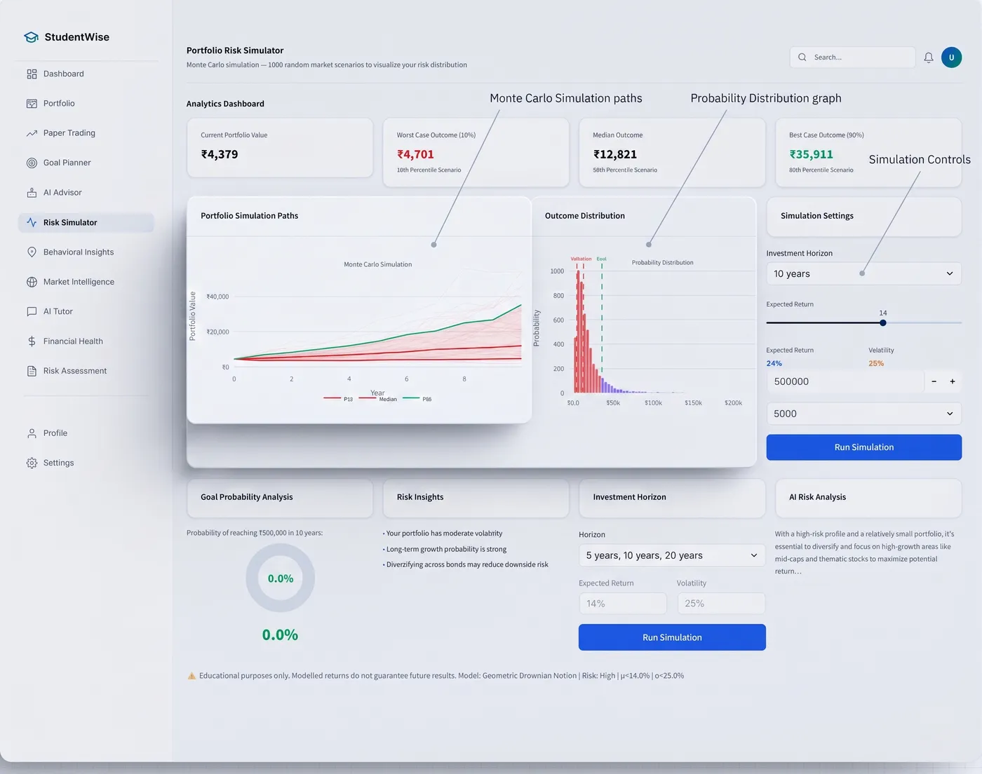Image resolution: width=982 pixels, height=774 pixels.
Task: Open the user avatar menu
Action: point(951,57)
